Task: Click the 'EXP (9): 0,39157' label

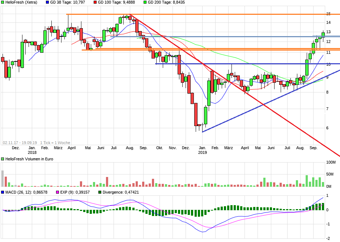Action: [x=75, y=192]
